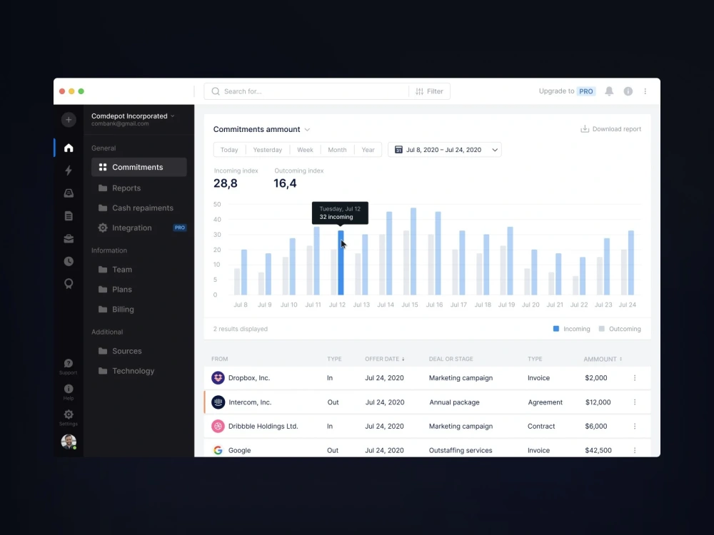The height and width of the screenshot is (535, 714).
Task: Select the Week range tab
Action: coord(305,150)
